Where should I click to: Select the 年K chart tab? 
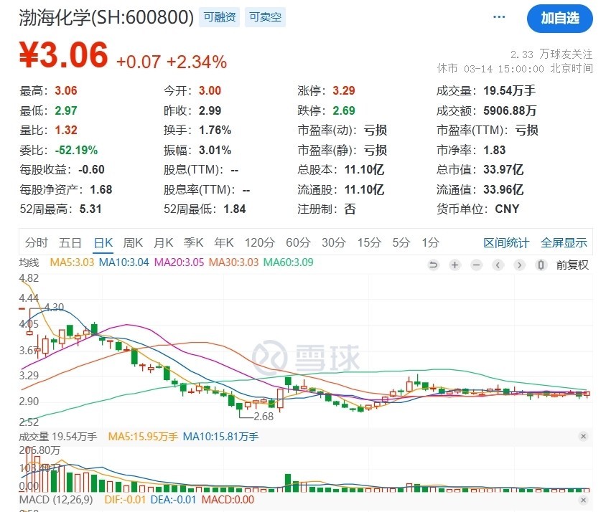click(x=224, y=243)
